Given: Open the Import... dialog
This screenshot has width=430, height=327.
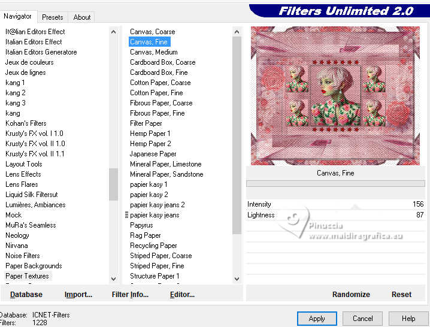Looking at the screenshot, I should tap(78, 294).
